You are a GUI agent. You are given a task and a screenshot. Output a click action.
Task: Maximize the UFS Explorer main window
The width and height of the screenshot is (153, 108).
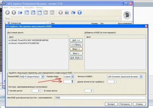pyautogui.click(x=127, y=4)
